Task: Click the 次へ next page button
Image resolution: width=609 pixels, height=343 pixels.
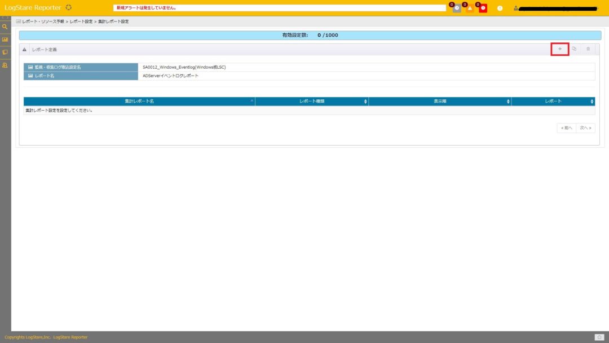Action: 585,128
